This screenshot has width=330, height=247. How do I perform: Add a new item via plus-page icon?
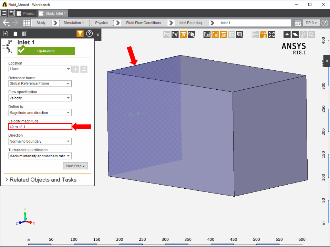pyautogui.click(x=6, y=33)
